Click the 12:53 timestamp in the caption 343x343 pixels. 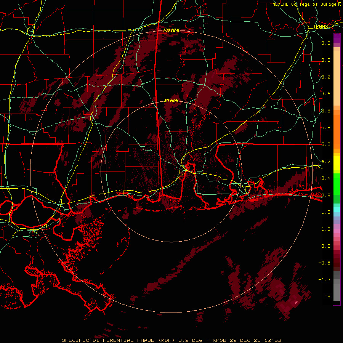point(272,340)
